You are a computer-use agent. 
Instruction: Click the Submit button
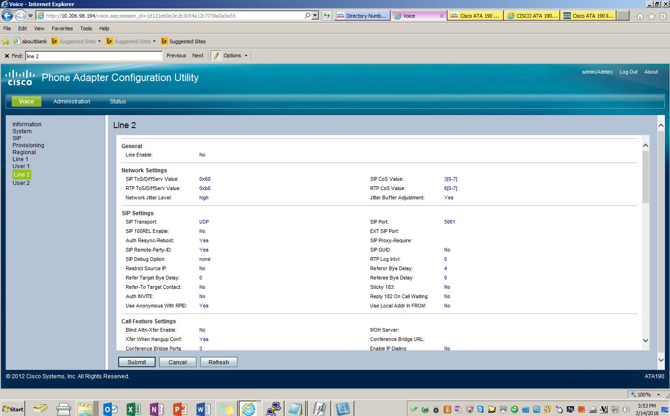click(x=137, y=362)
